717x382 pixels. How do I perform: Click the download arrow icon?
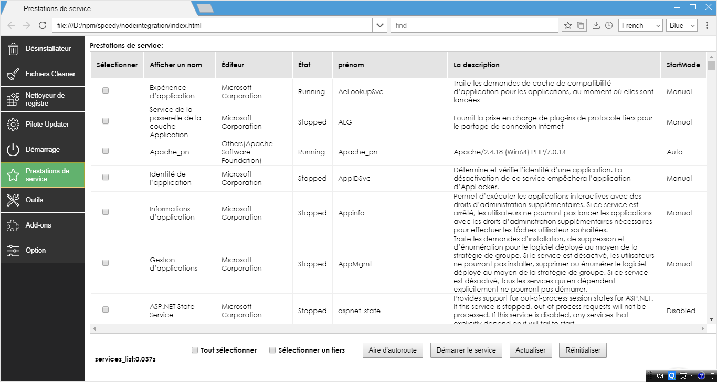596,25
